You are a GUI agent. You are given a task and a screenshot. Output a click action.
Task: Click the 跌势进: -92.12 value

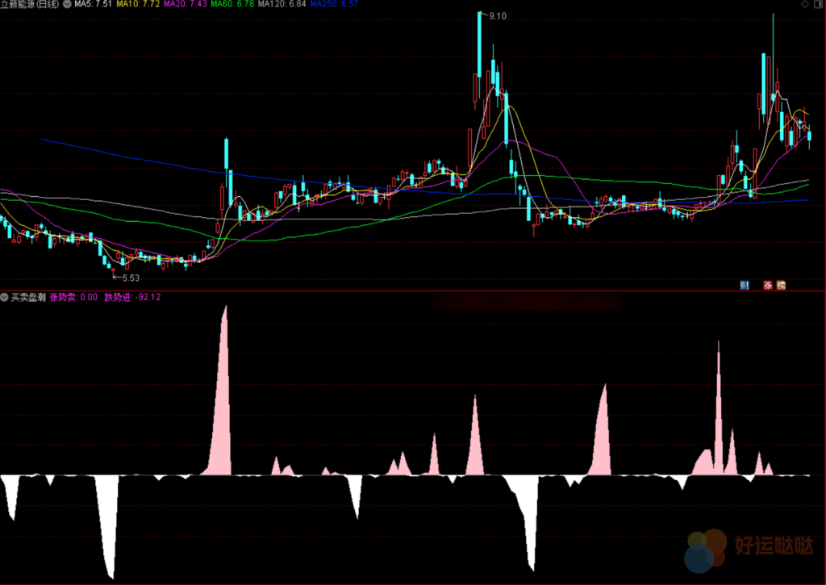coord(132,297)
